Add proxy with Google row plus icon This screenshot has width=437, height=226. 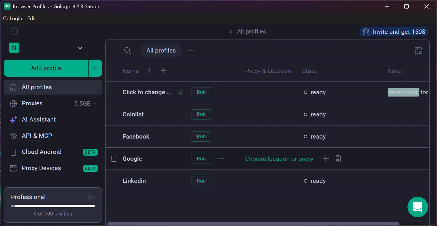326,159
